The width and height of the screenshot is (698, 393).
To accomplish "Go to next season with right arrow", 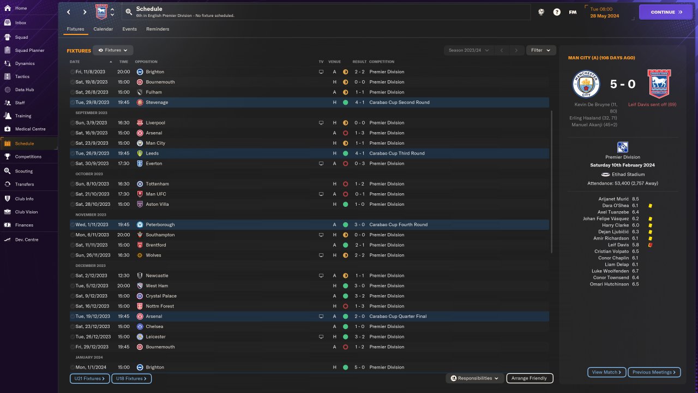I will 516,50.
